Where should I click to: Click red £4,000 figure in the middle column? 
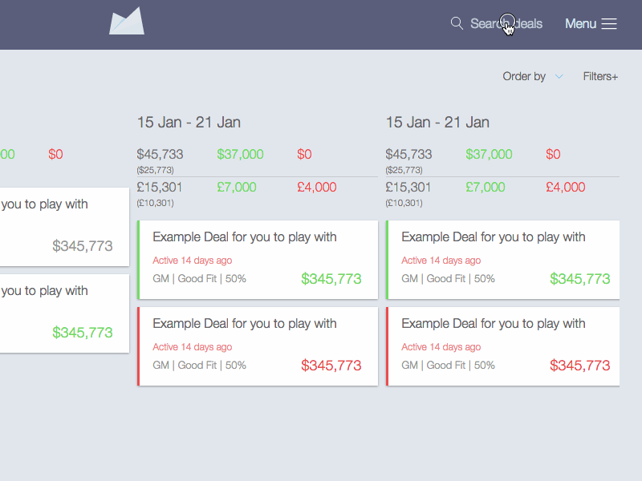click(x=317, y=188)
